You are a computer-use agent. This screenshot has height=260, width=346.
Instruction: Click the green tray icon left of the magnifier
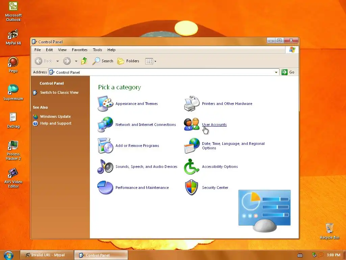(314, 255)
